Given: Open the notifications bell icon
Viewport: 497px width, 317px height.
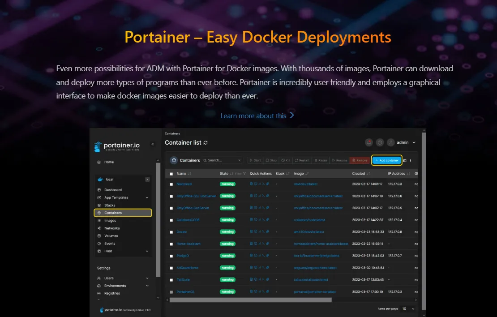Looking at the screenshot, I should (x=369, y=143).
